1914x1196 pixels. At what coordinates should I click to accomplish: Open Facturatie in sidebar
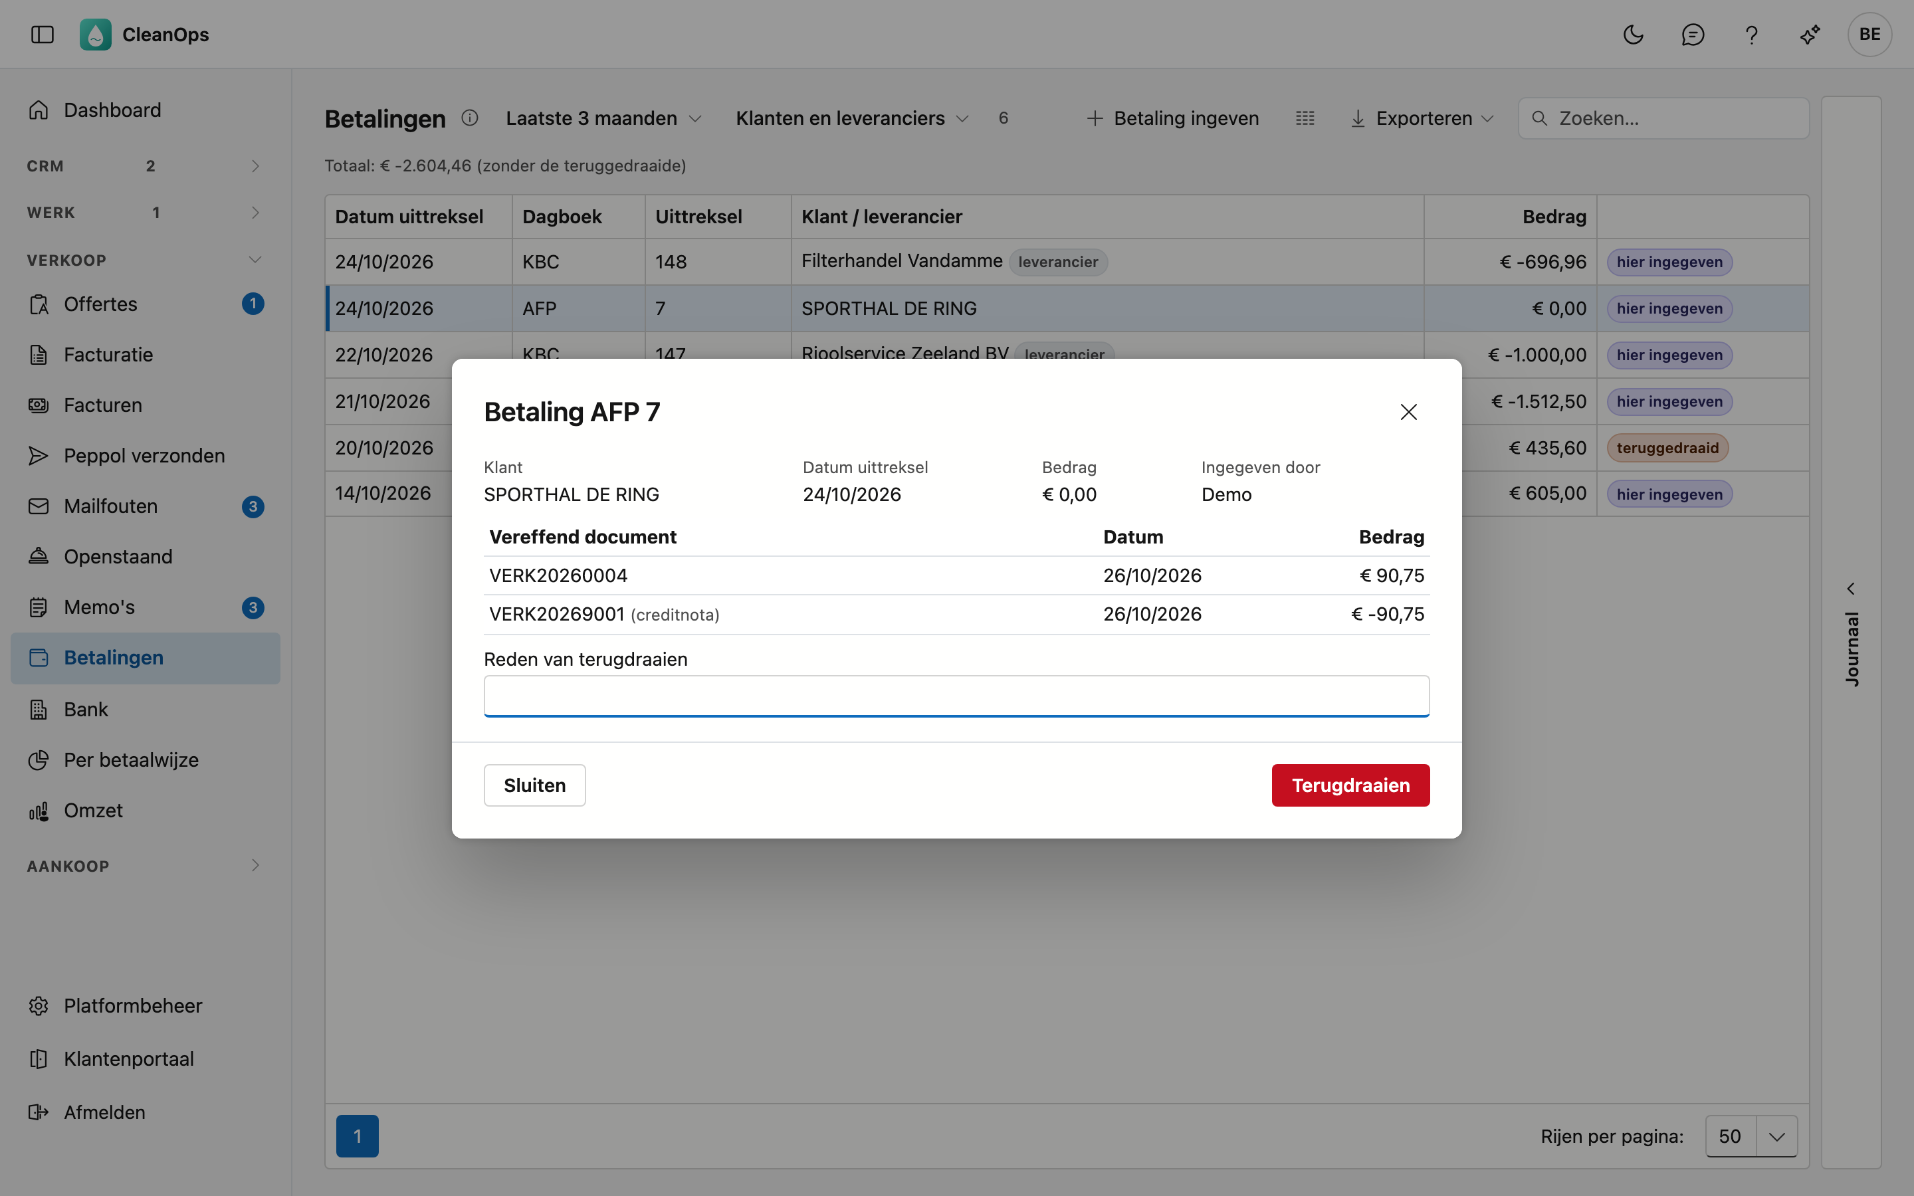[x=146, y=355]
